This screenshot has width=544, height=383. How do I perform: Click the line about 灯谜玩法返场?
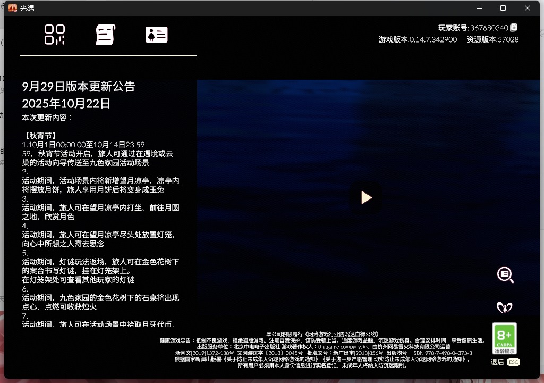tap(100, 262)
